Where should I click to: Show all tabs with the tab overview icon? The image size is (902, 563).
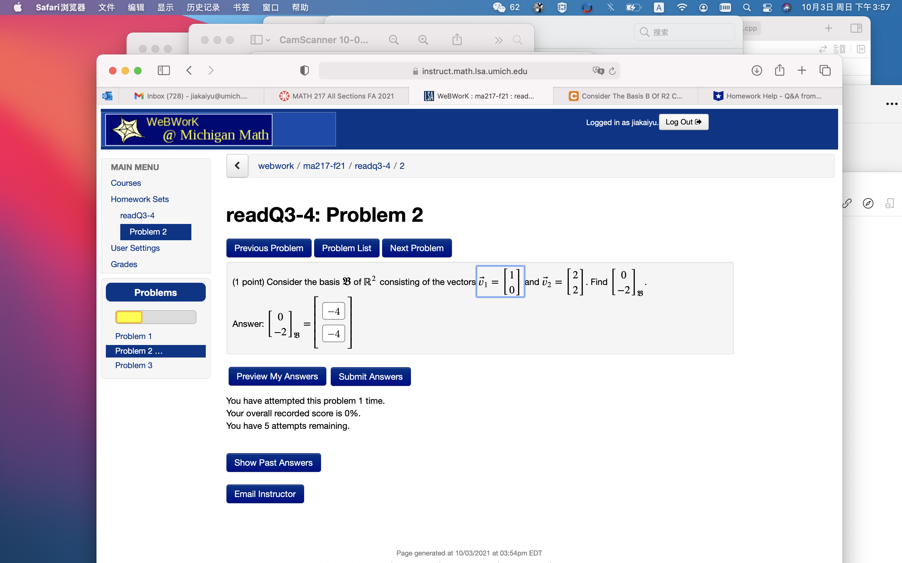(x=825, y=70)
